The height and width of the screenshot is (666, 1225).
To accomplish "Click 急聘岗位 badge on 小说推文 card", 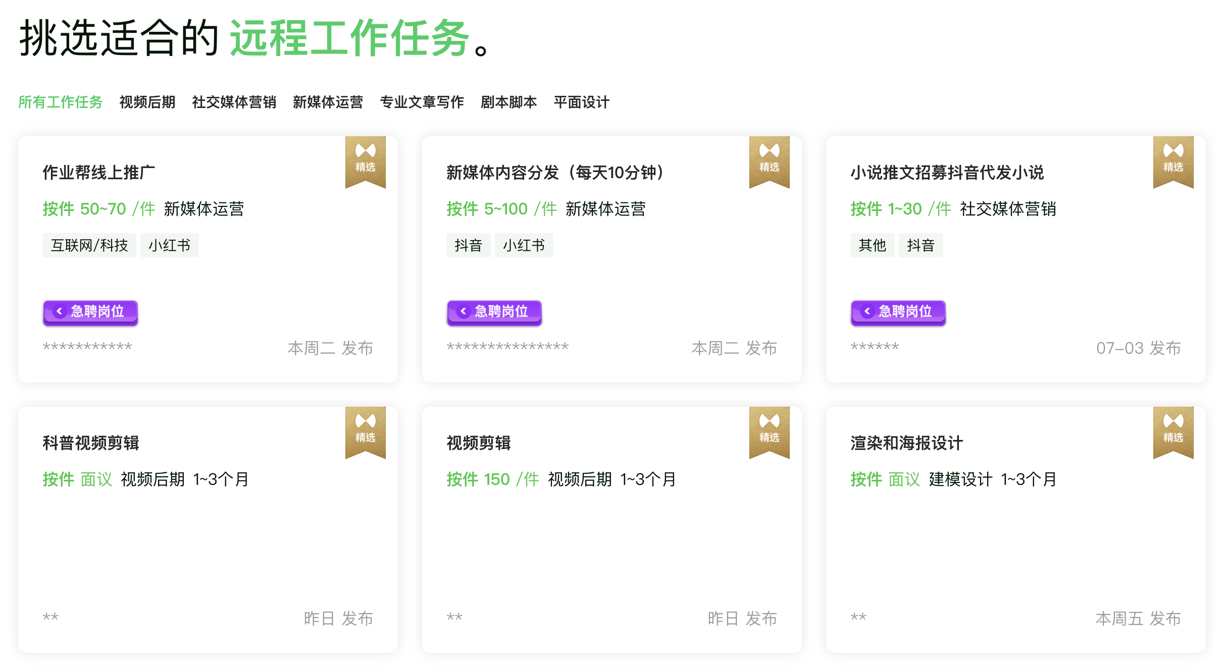I will [898, 312].
